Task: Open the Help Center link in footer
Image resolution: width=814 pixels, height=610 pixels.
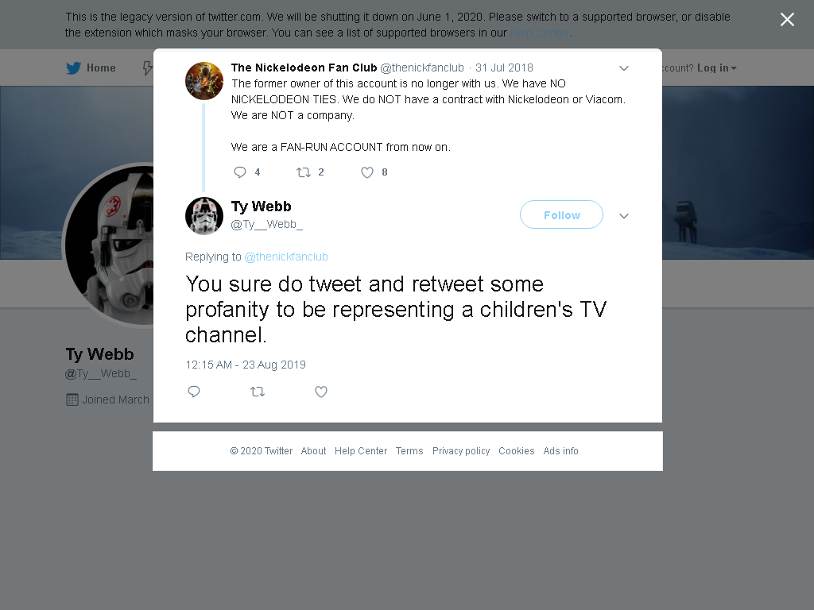Action: tap(361, 451)
